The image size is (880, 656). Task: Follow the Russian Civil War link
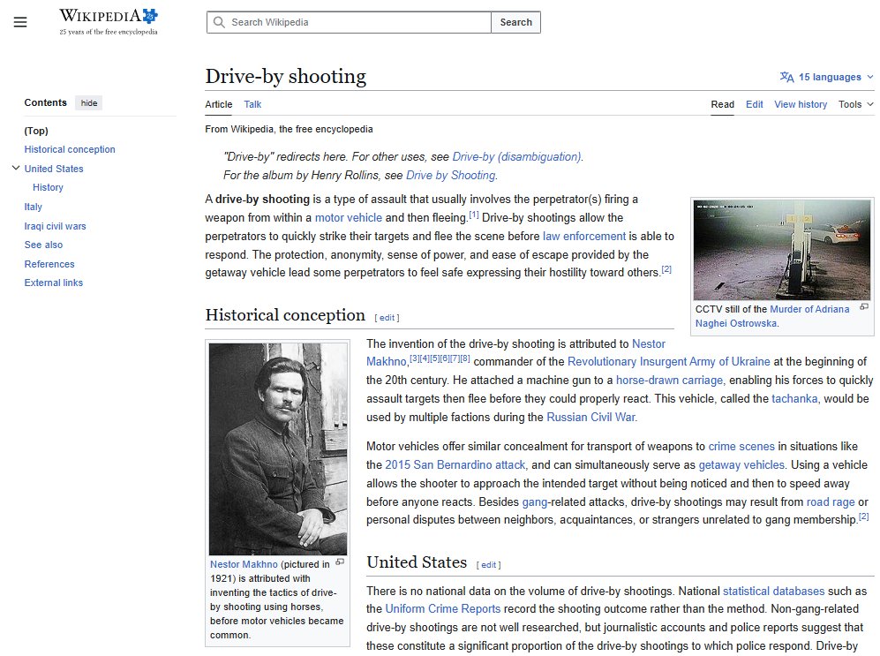tap(590, 417)
